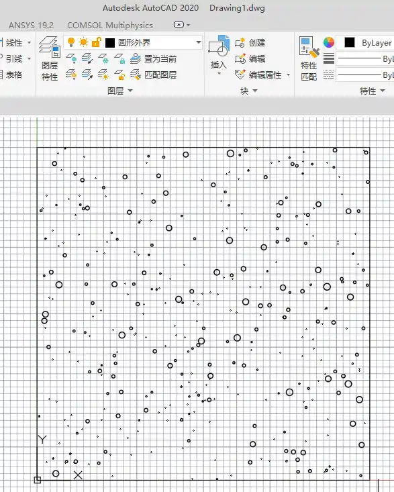Click the Layer Off icon with teal bulb
Screen dimensions: 394x492
(71, 58)
